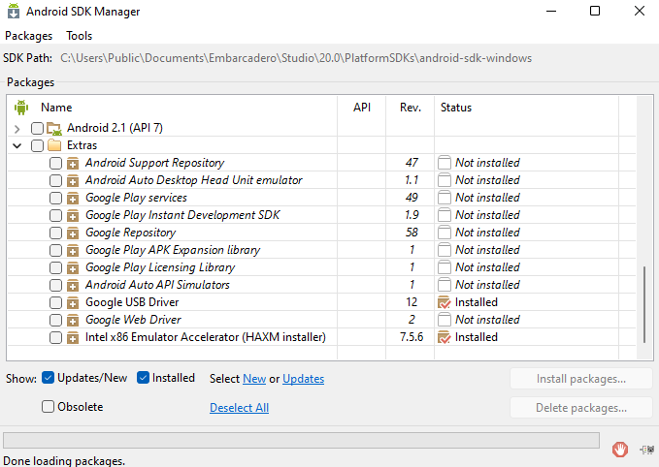Click revision 7.5.6 of HAXM installer
This screenshot has height=467, width=659.
coord(412,337)
